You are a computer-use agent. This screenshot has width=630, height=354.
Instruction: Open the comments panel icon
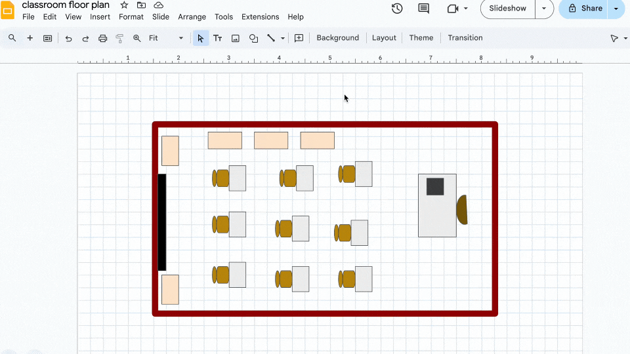coord(424,9)
